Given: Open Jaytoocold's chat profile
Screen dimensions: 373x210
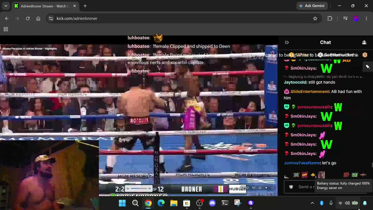Looking at the screenshot, I should pyautogui.click(x=295, y=82).
